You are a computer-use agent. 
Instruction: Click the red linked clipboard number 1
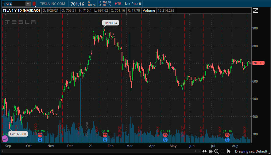34,4
